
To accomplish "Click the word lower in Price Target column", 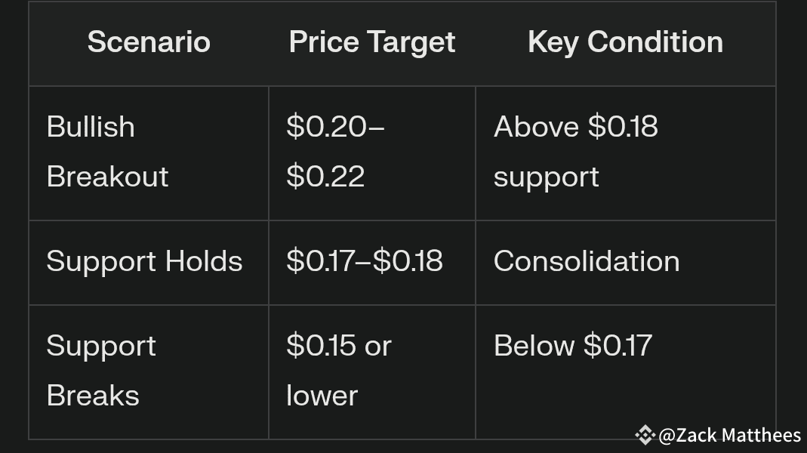I will 322,396.
